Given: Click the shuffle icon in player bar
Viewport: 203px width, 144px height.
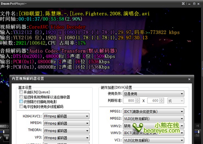Looking at the screenshot, I should tap(197, 125).
